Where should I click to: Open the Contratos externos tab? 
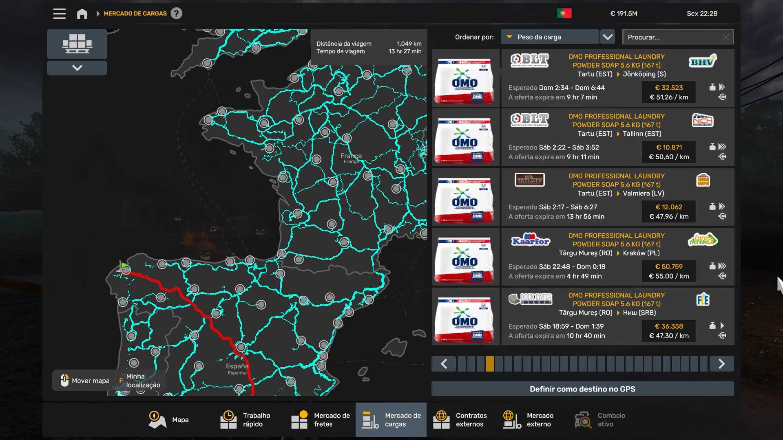point(462,420)
